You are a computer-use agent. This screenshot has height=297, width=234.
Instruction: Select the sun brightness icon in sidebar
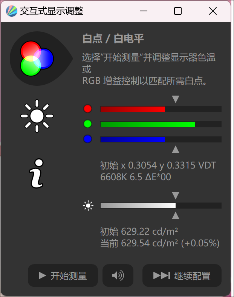37,116
